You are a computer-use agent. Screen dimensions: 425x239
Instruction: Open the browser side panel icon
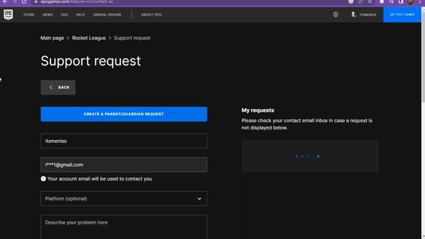(x=400, y=1)
